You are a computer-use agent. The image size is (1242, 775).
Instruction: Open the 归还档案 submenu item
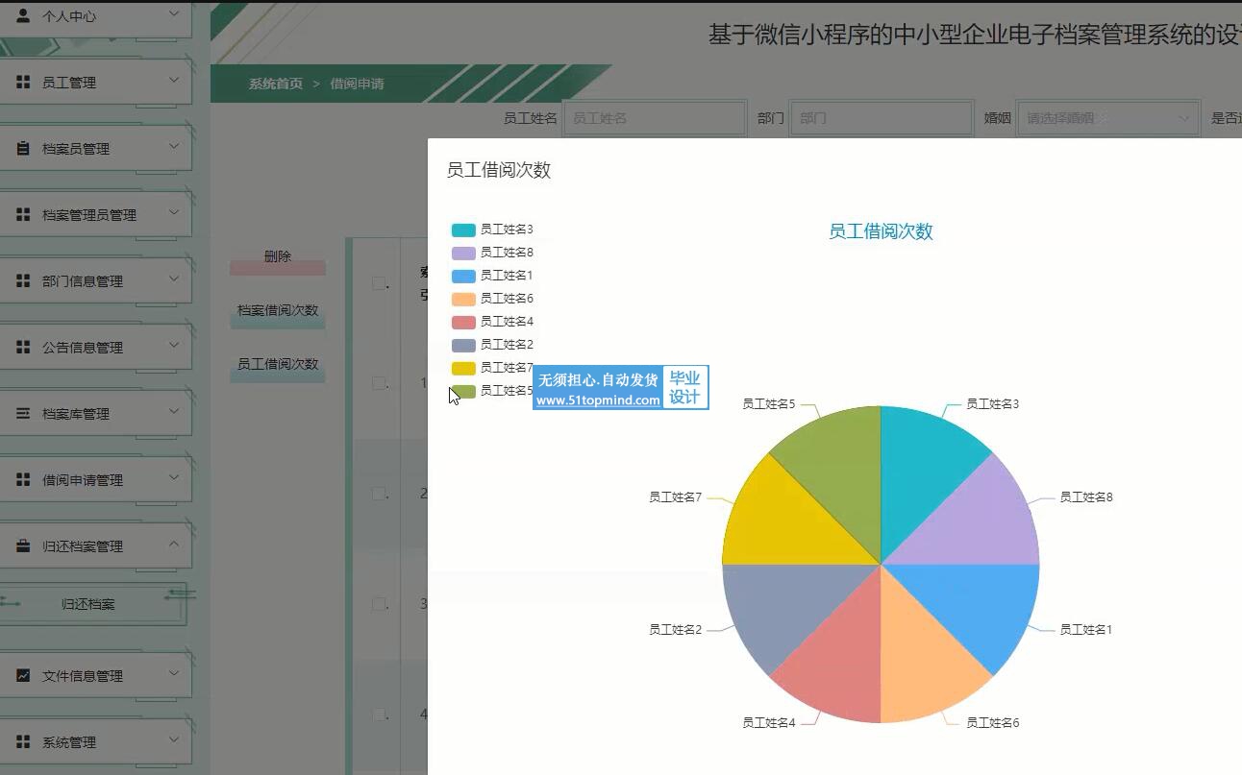(x=88, y=604)
